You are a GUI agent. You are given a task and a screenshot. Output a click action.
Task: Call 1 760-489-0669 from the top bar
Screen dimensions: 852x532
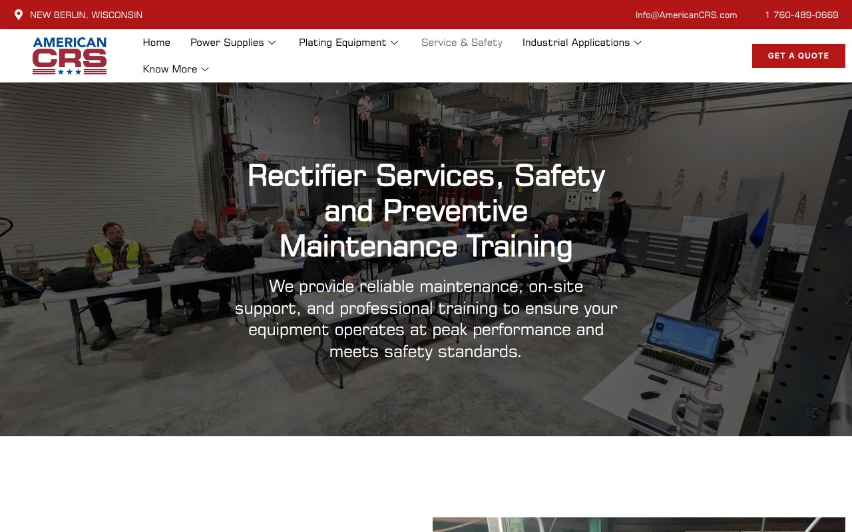click(801, 14)
